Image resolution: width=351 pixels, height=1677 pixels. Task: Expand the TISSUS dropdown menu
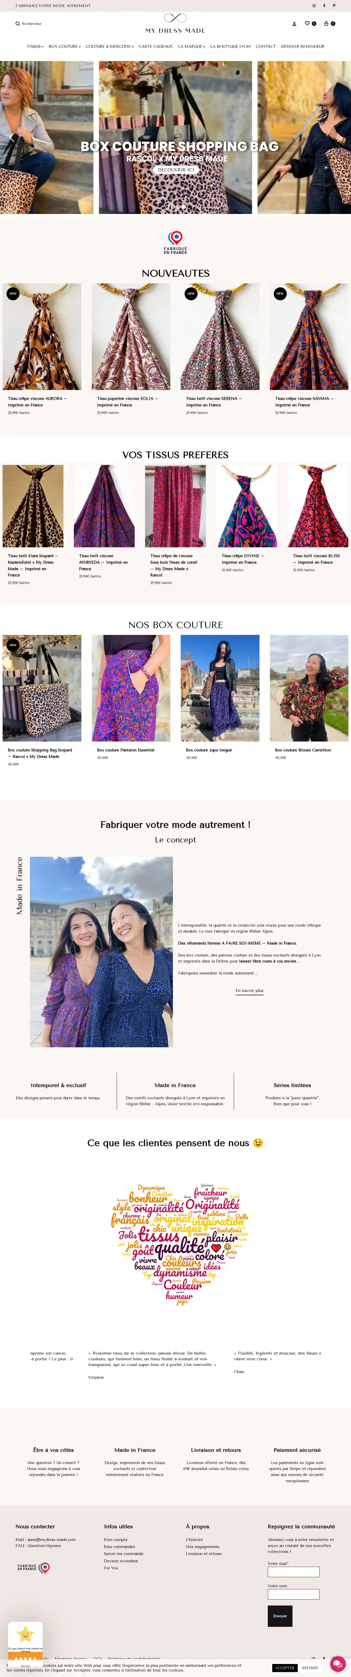pos(35,46)
